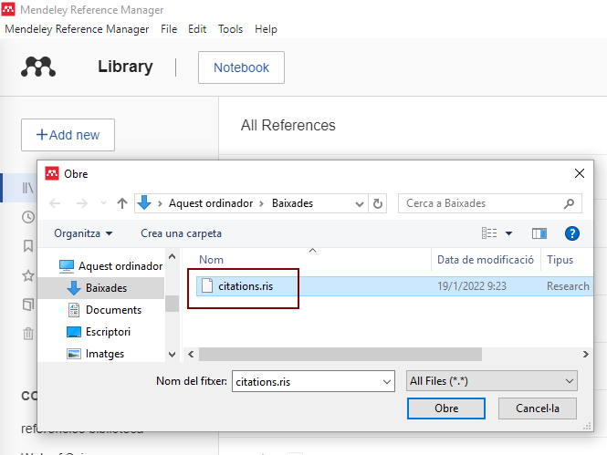Screen dimensions: 607x455
Task: Click the 19/1/2022 9:23 date cell
Action: [472, 286]
